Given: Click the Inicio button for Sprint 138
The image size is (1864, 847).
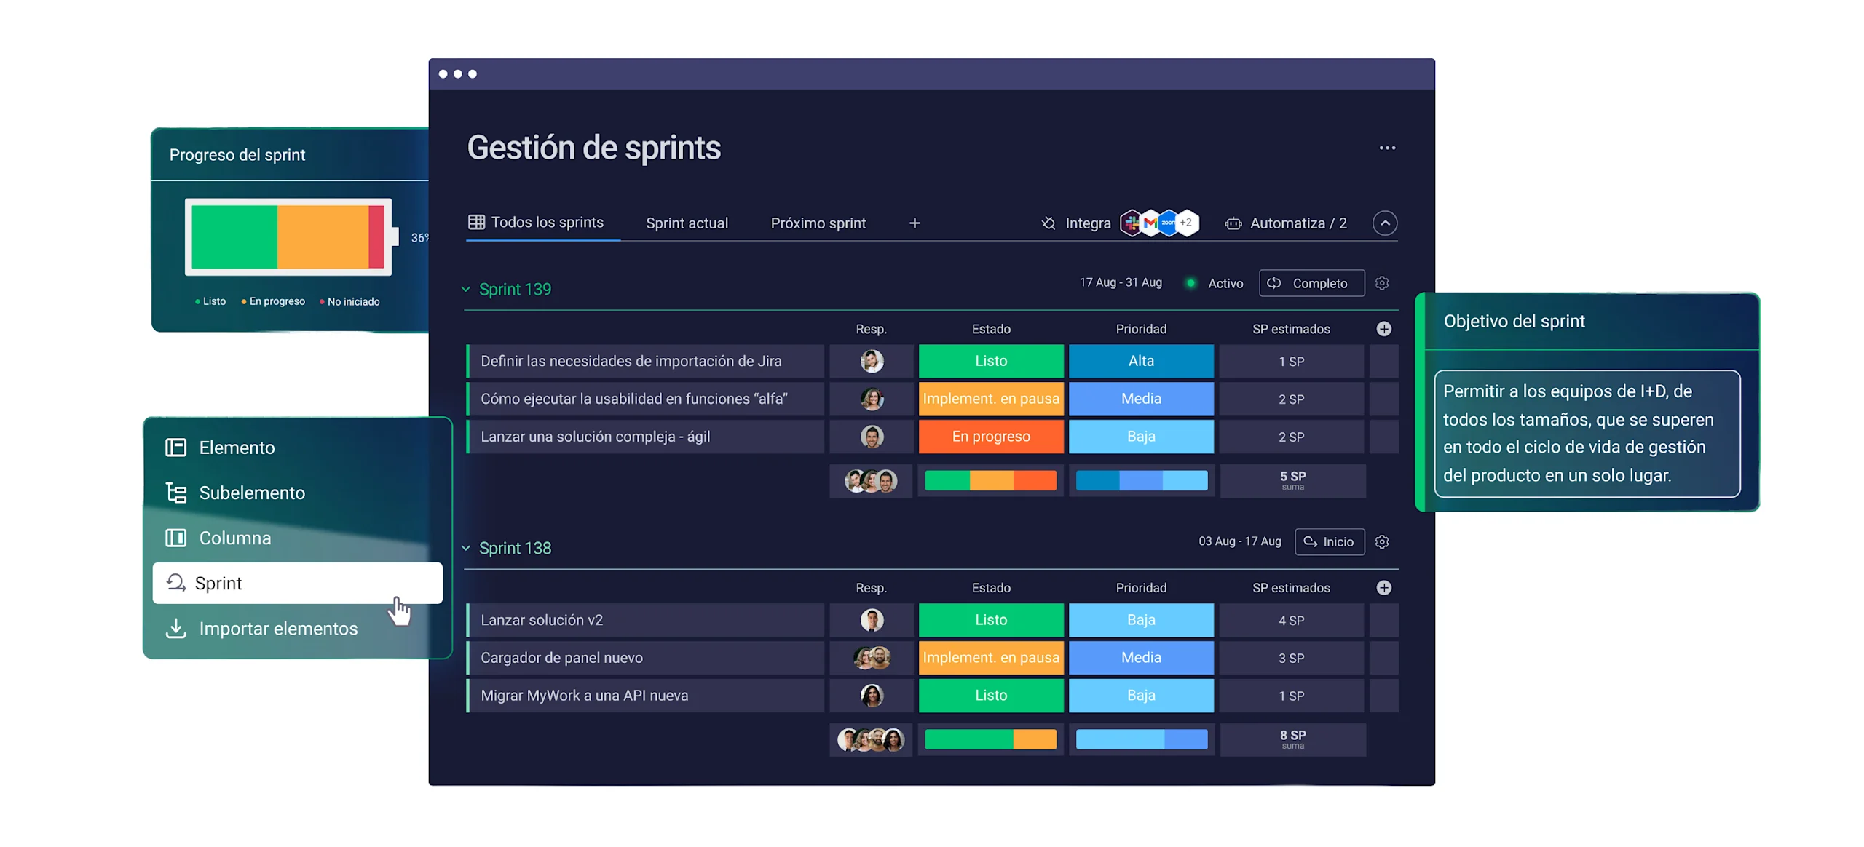Looking at the screenshot, I should 1329,542.
